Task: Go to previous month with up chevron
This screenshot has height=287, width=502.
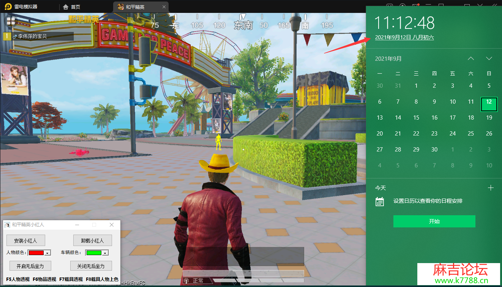Action: tap(471, 58)
